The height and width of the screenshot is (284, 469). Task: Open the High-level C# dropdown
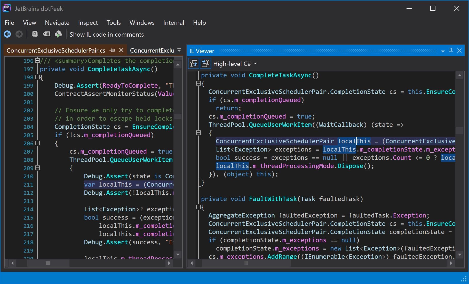tap(235, 64)
